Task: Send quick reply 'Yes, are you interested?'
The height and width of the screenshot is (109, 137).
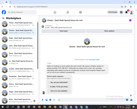Action: 59,82
